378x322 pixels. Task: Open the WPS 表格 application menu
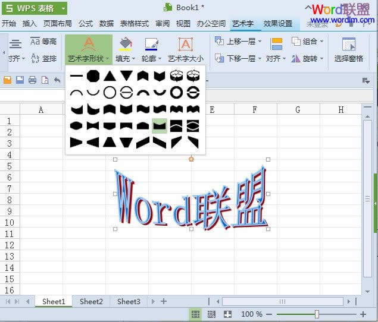(35, 8)
